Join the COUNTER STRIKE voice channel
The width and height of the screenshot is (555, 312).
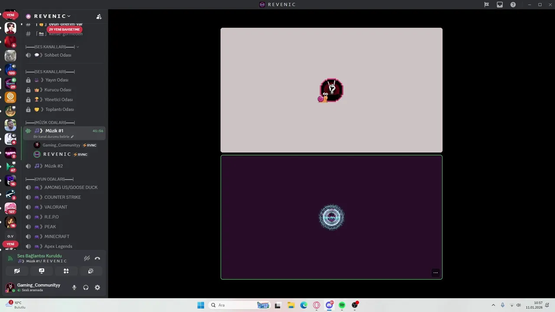click(64, 197)
